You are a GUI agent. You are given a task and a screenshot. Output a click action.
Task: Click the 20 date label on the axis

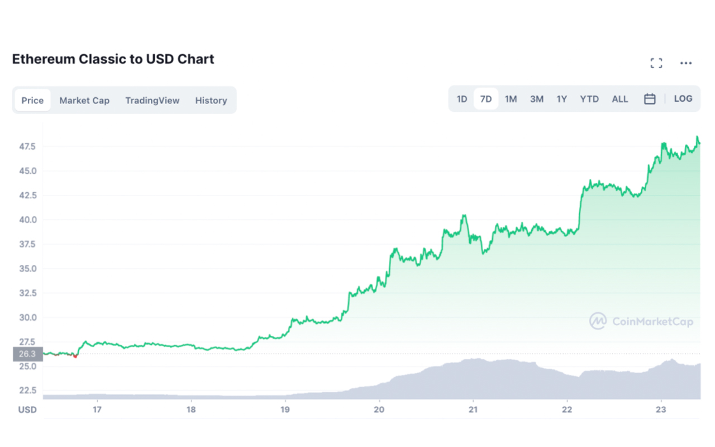tap(380, 410)
